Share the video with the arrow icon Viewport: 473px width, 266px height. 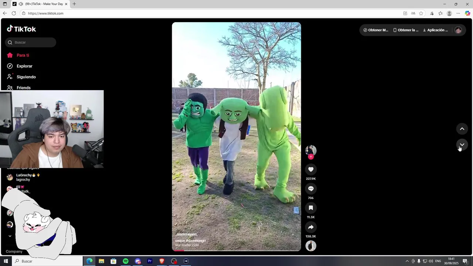click(x=311, y=227)
